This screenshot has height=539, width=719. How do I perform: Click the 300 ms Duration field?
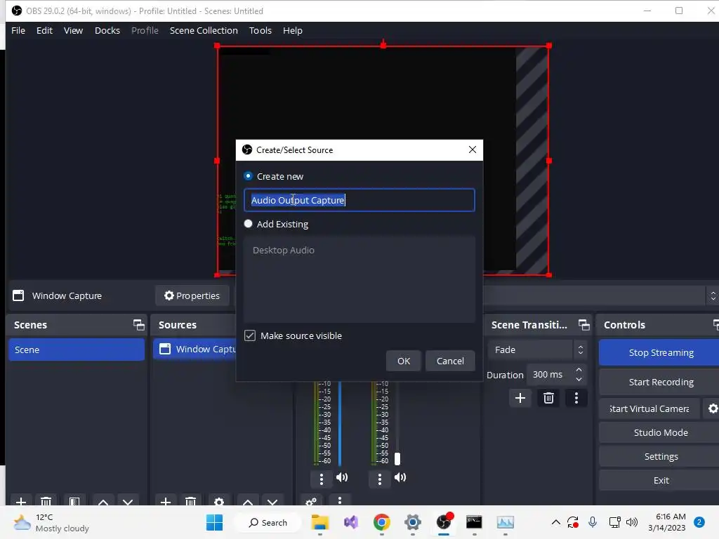(x=549, y=375)
